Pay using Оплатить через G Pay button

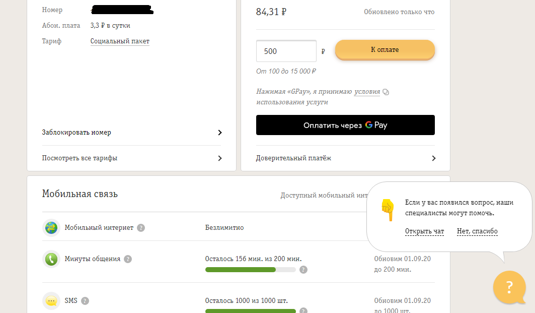pyautogui.click(x=345, y=125)
